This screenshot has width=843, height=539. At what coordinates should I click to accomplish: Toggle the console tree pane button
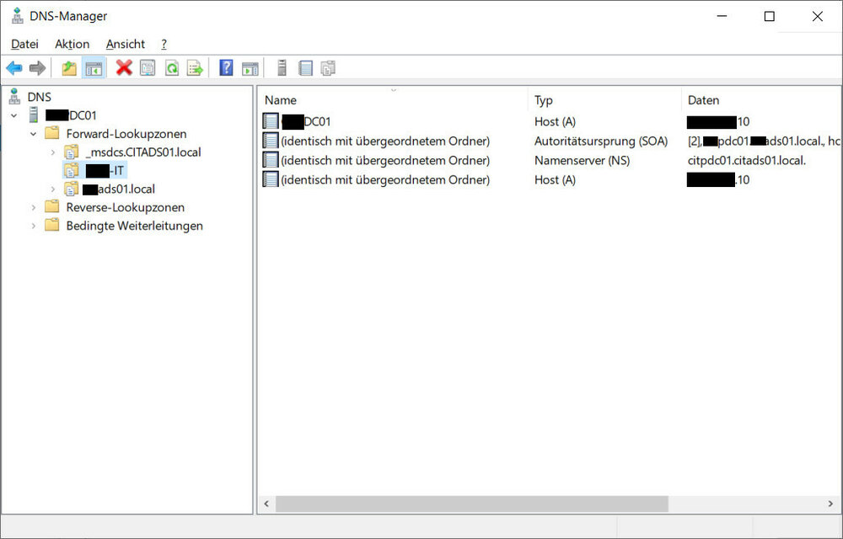(94, 68)
